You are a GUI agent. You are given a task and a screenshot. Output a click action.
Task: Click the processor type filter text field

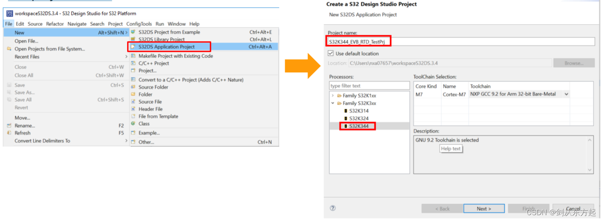(369, 86)
